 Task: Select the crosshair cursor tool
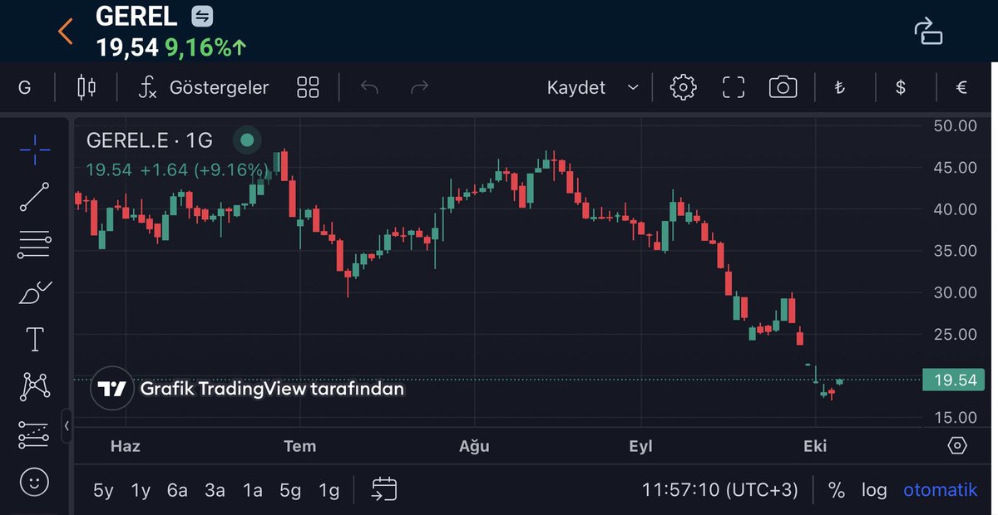coord(35,149)
